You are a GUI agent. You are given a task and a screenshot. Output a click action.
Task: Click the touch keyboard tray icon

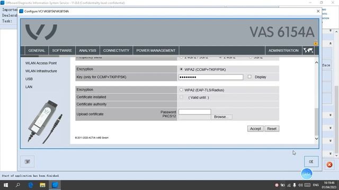coord(307,185)
